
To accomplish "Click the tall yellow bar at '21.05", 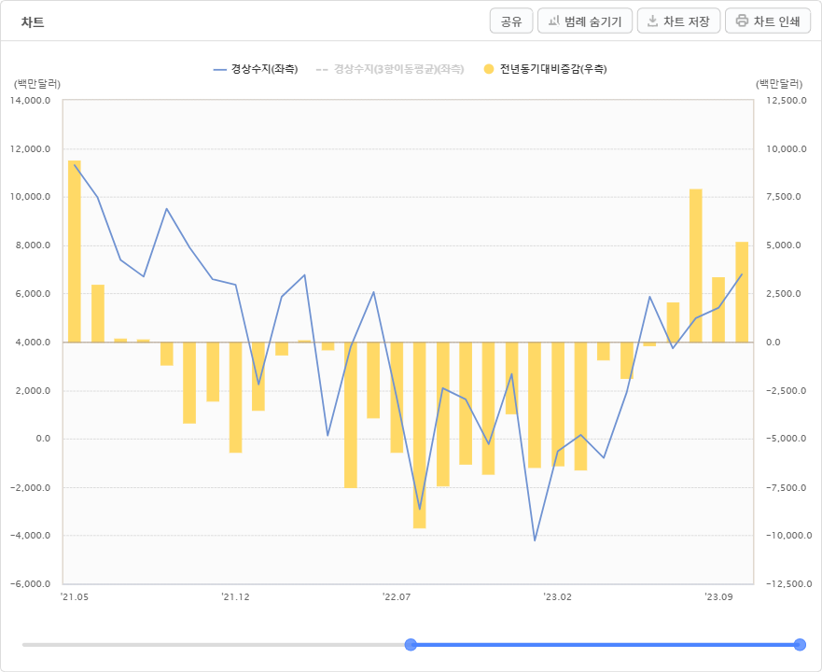I will pos(75,251).
